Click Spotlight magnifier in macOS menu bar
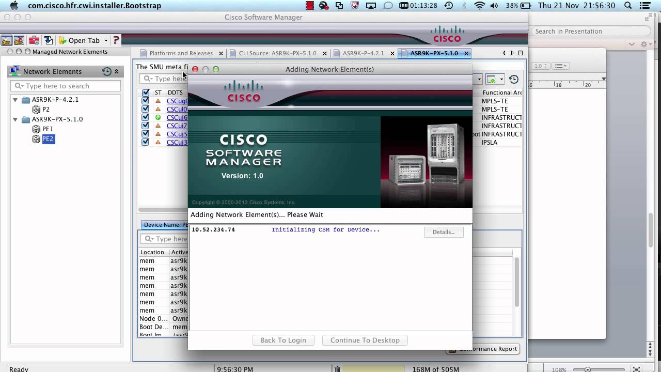The width and height of the screenshot is (661, 372). click(x=628, y=6)
